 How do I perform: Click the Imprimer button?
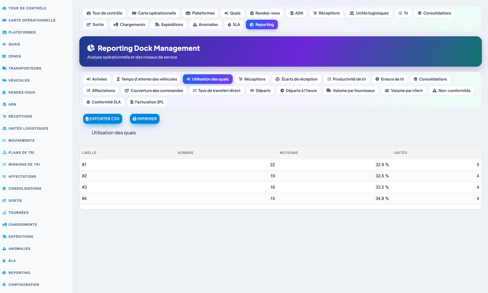tap(145, 119)
